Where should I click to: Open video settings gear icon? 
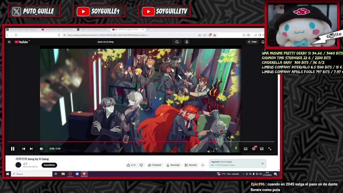[254, 149]
